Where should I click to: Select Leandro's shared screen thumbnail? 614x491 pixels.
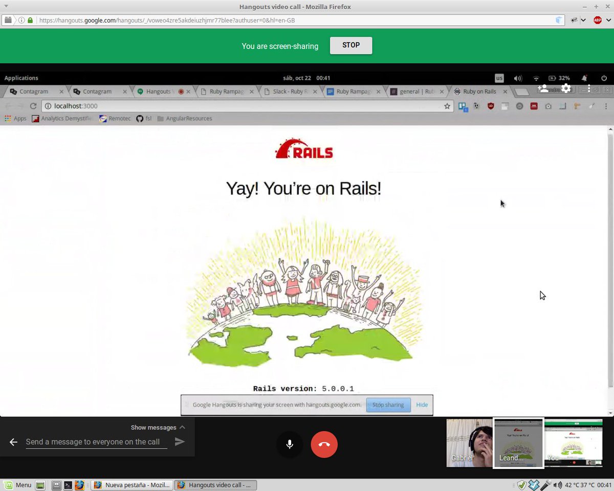[518, 443]
